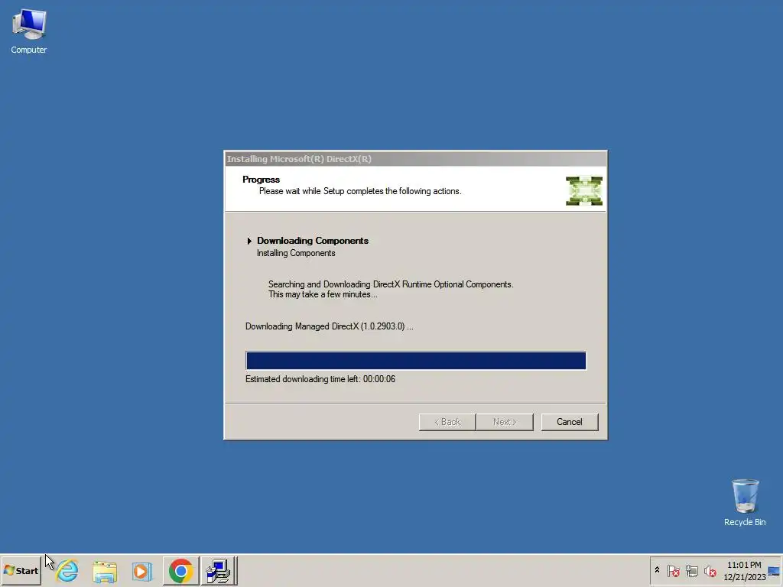Image resolution: width=783 pixels, height=587 pixels.
Task: Select the 'Downloading Components' step text
Action: pos(313,241)
